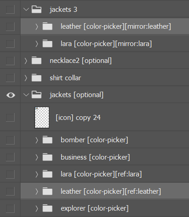Screen dimensions: 189x217
Task: Select the leather [color-picker][mirror:leather] layer group
Action: pos(105,26)
